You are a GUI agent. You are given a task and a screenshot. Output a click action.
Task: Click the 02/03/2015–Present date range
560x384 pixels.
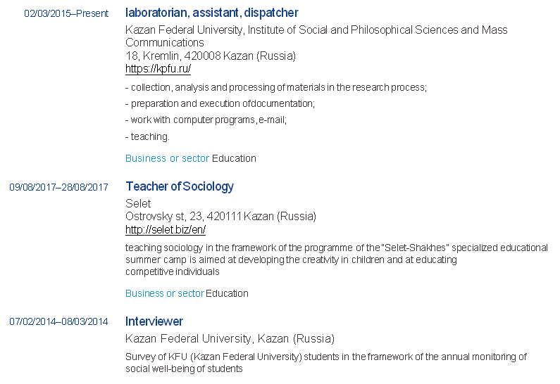pyautogui.click(x=66, y=13)
